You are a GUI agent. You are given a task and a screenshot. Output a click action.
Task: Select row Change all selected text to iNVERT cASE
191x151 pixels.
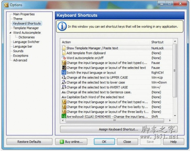(x=117, y=87)
